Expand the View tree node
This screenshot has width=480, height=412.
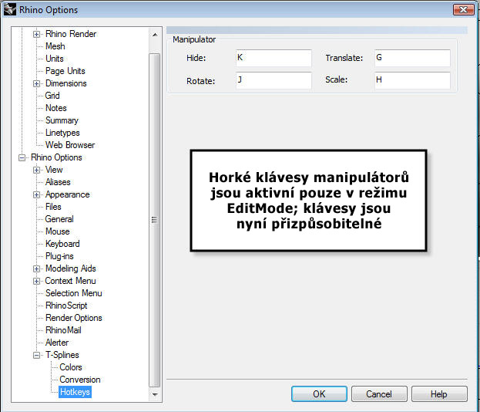pyautogui.click(x=36, y=170)
